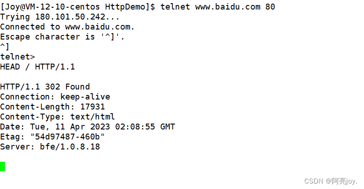This screenshot has width=364, height=189.
Task: Click the Date header timestamp
Action: (x=102, y=127)
